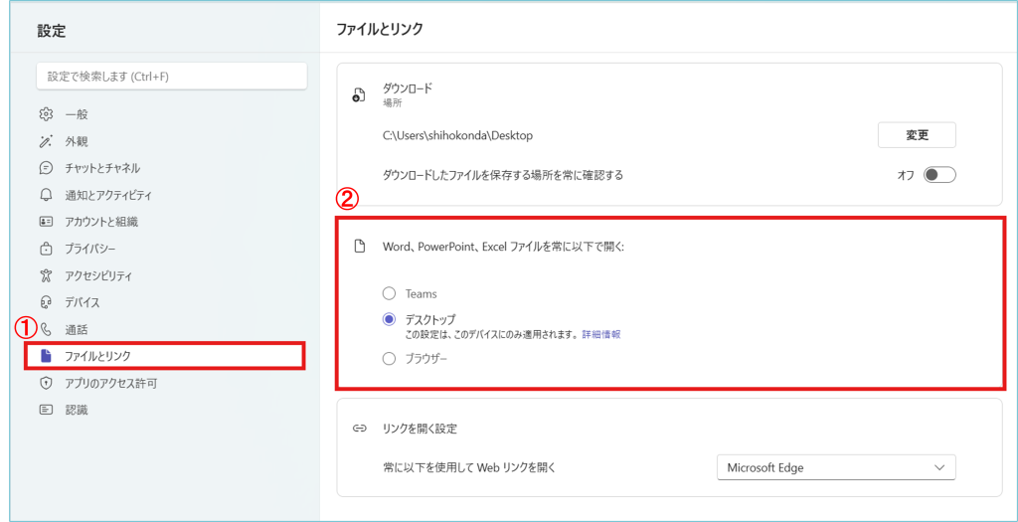Click the Accessibility figure icon
The width and height of the screenshot is (1018, 522).
[x=45, y=275]
